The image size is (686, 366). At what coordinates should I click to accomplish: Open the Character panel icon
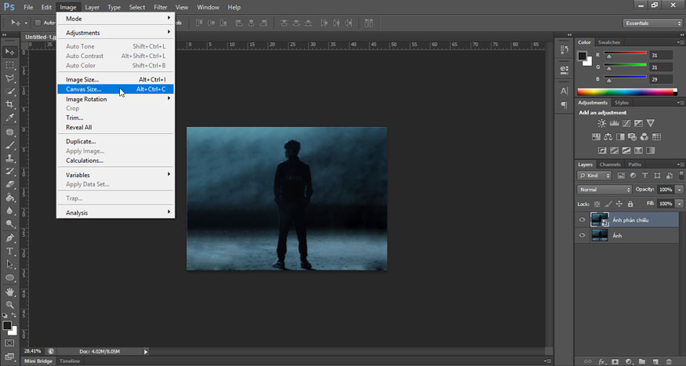[x=564, y=91]
